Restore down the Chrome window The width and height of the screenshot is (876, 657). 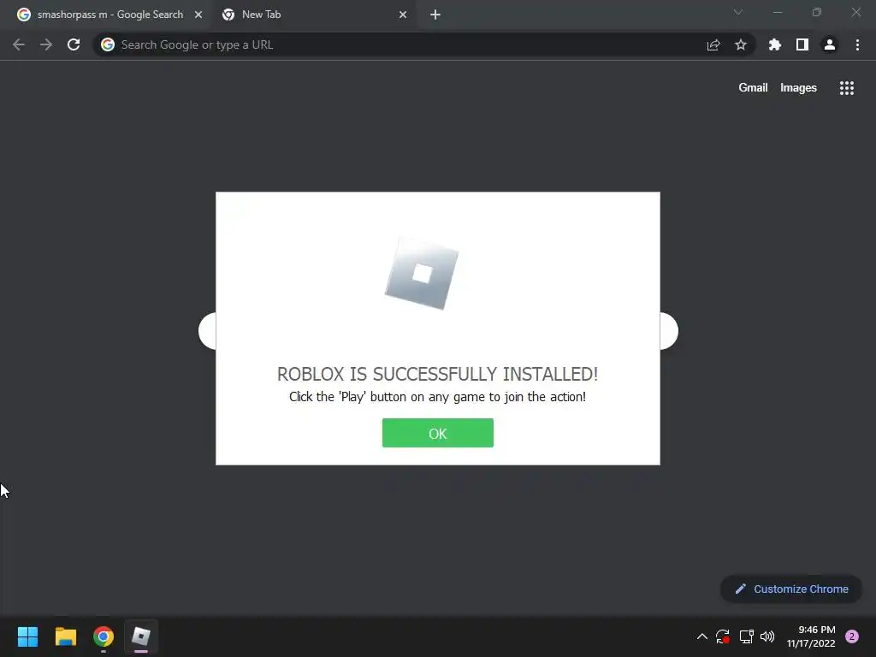817,12
